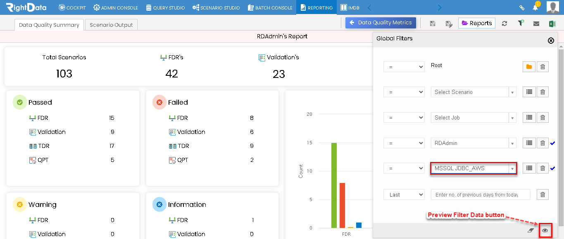Click the previous days number input field
This screenshot has height=239, width=564.
click(x=481, y=194)
